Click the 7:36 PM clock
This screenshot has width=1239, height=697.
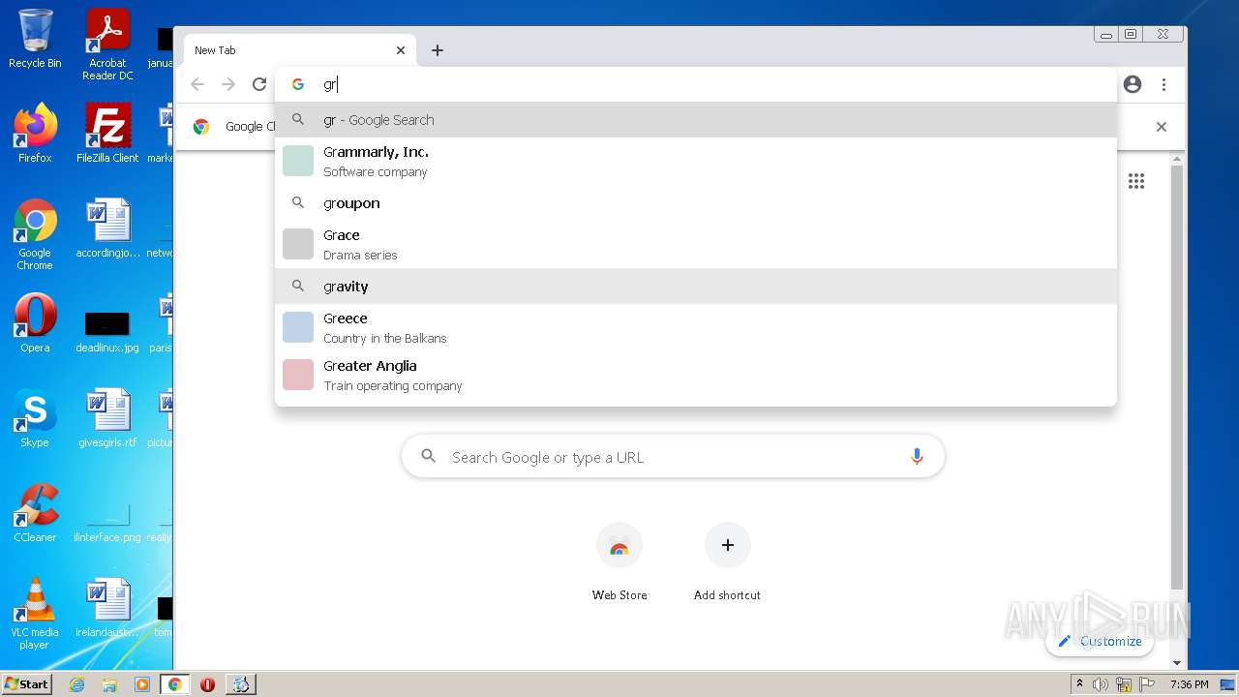(x=1189, y=684)
